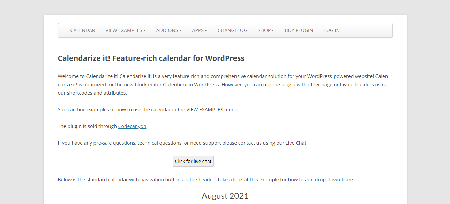Click the Calendarize it! page heading

click(151, 58)
